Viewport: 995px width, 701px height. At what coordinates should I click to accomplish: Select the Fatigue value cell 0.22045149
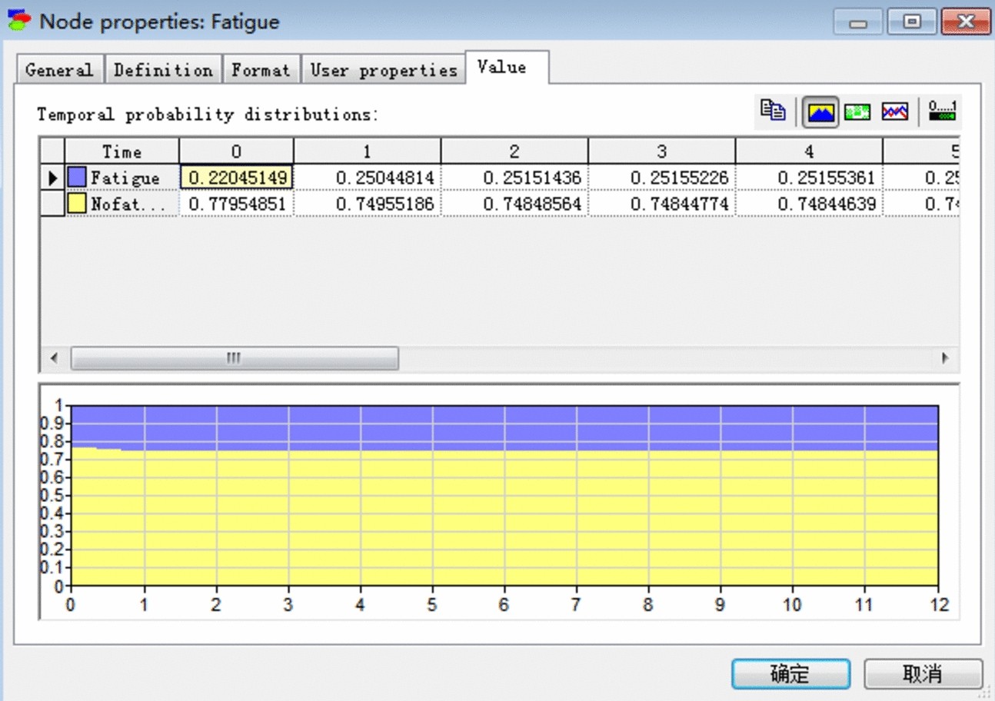[x=237, y=178]
